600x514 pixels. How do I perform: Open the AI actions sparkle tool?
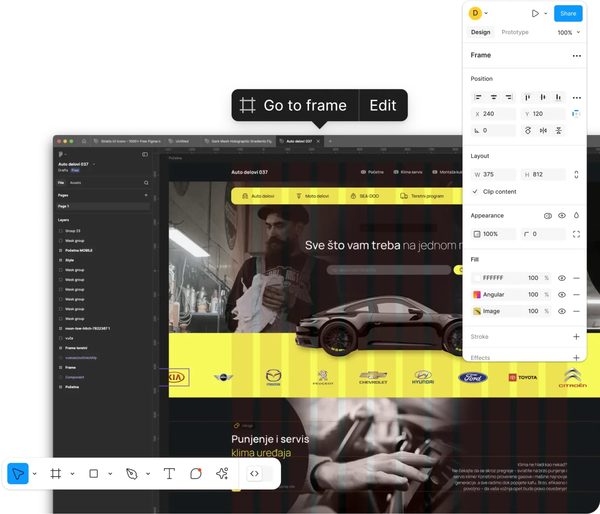point(222,474)
